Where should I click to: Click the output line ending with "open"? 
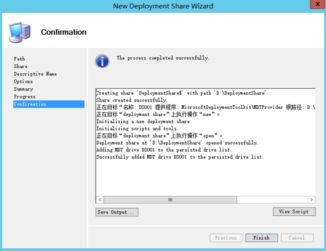[x=159, y=136]
